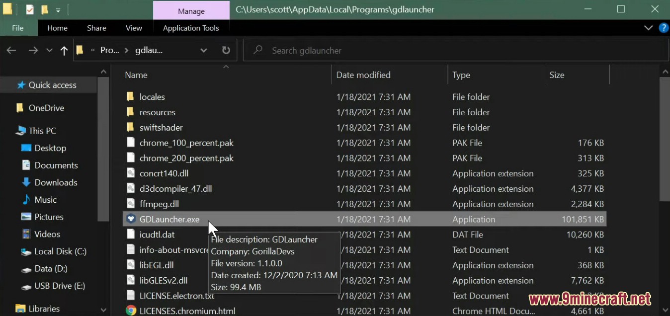Click the gdlau... breadcrumb segment
Viewport: 670px width, 316px height.
tap(149, 50)
